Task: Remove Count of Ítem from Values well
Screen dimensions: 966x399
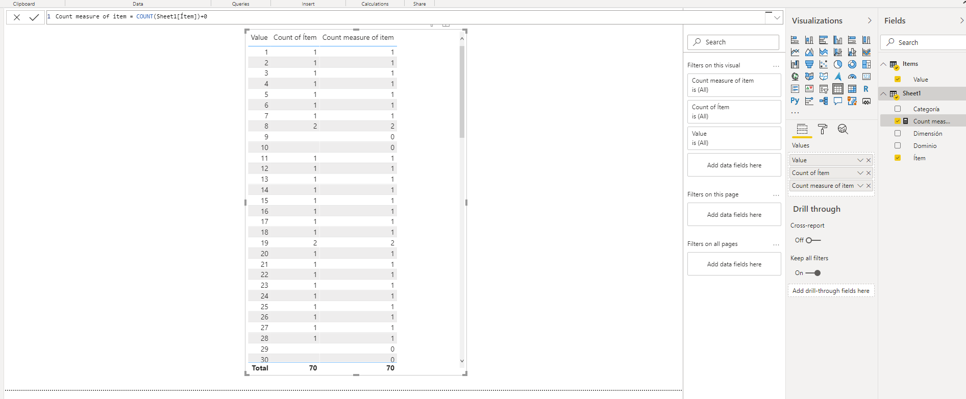Action: point(869,173)
